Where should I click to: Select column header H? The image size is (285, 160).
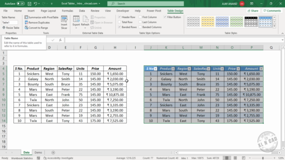pyautogui.click(x=115, y=48)
